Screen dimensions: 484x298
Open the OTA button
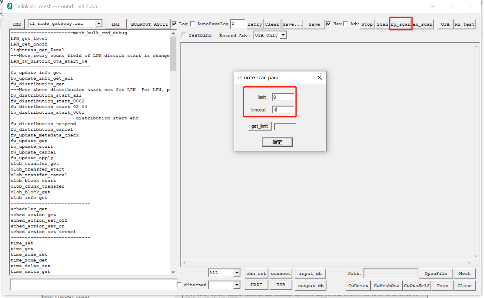[x=445, y=24]
